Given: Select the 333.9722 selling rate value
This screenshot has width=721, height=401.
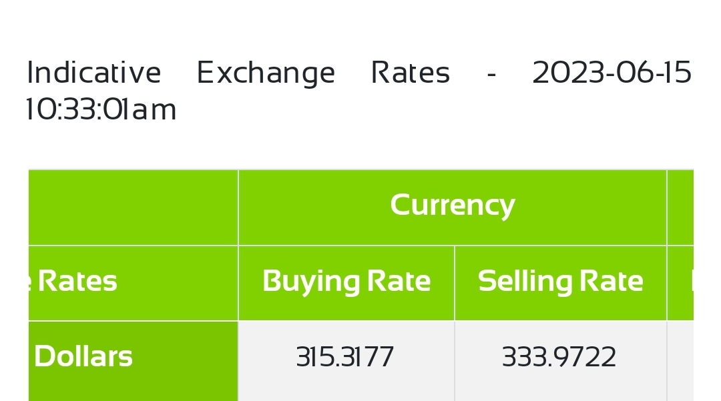Looking at the screenshot, I should (559, 357).
